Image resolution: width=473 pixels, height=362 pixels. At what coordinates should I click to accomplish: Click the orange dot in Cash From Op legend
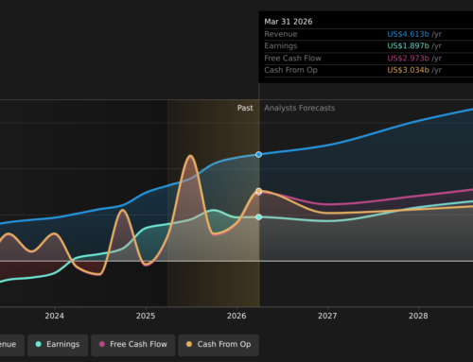click(189, 344)
